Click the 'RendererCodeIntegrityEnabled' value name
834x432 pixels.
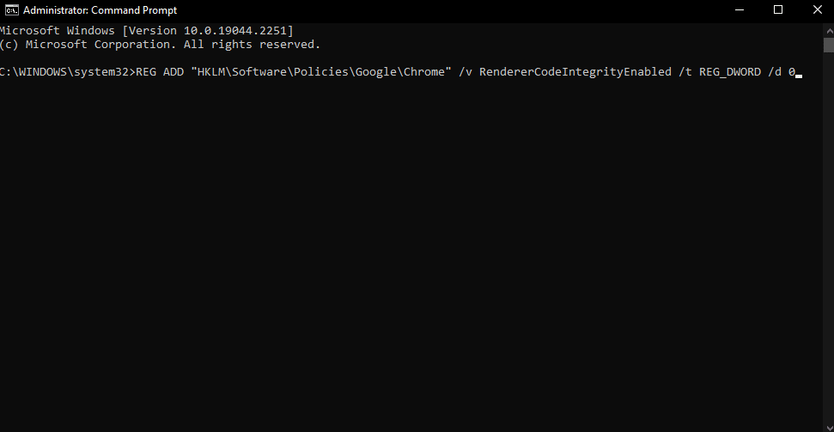point(575,72)
